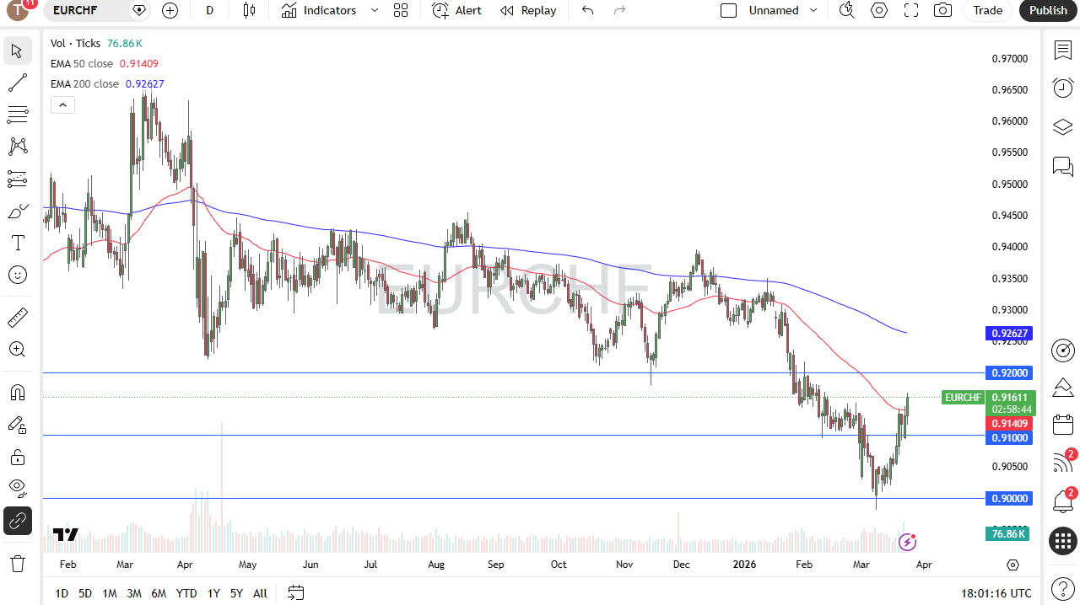This screenshot has width=1080, height=605.
Task: Toggle stay in drawing mode
Action: [18, 425]
